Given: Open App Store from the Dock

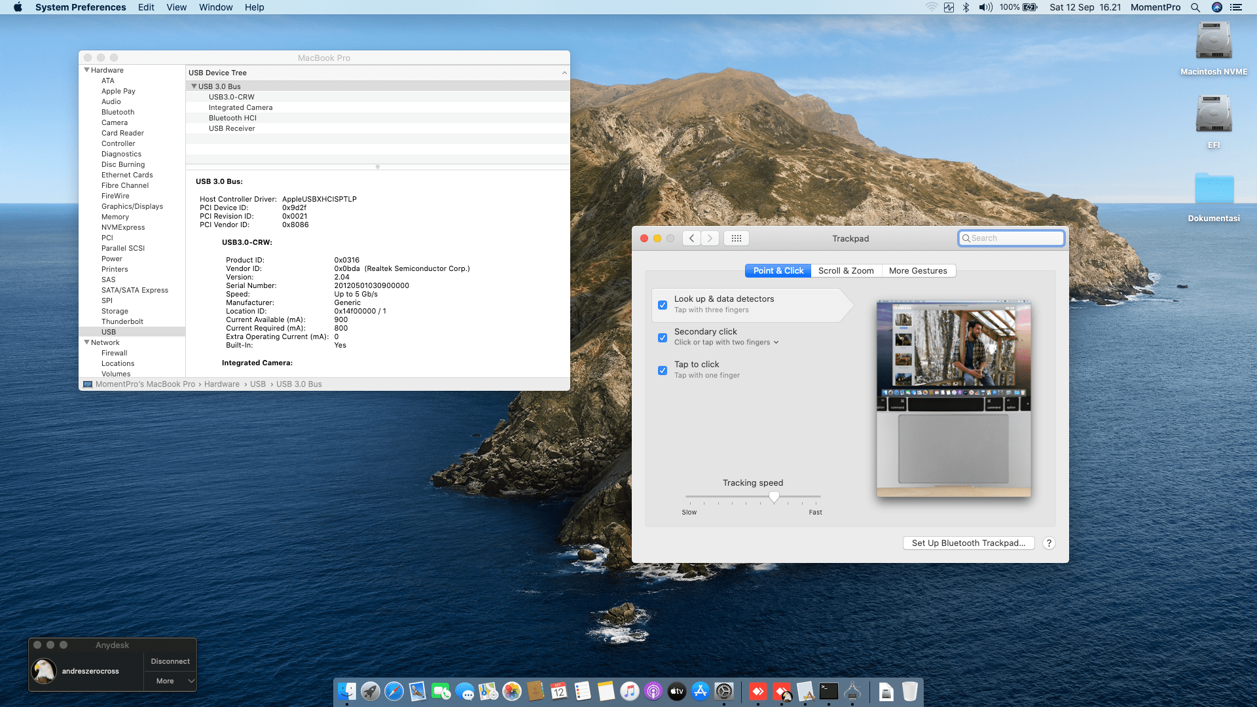Looking at the screenshot, I should tap(701, 691).
